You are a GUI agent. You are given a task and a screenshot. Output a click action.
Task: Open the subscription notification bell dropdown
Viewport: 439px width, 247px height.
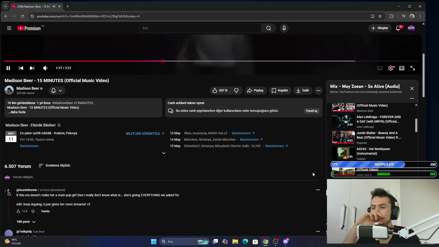[57, 91]
